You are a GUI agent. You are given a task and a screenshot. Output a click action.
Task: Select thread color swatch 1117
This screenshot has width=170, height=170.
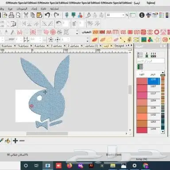tap(142, 96)
